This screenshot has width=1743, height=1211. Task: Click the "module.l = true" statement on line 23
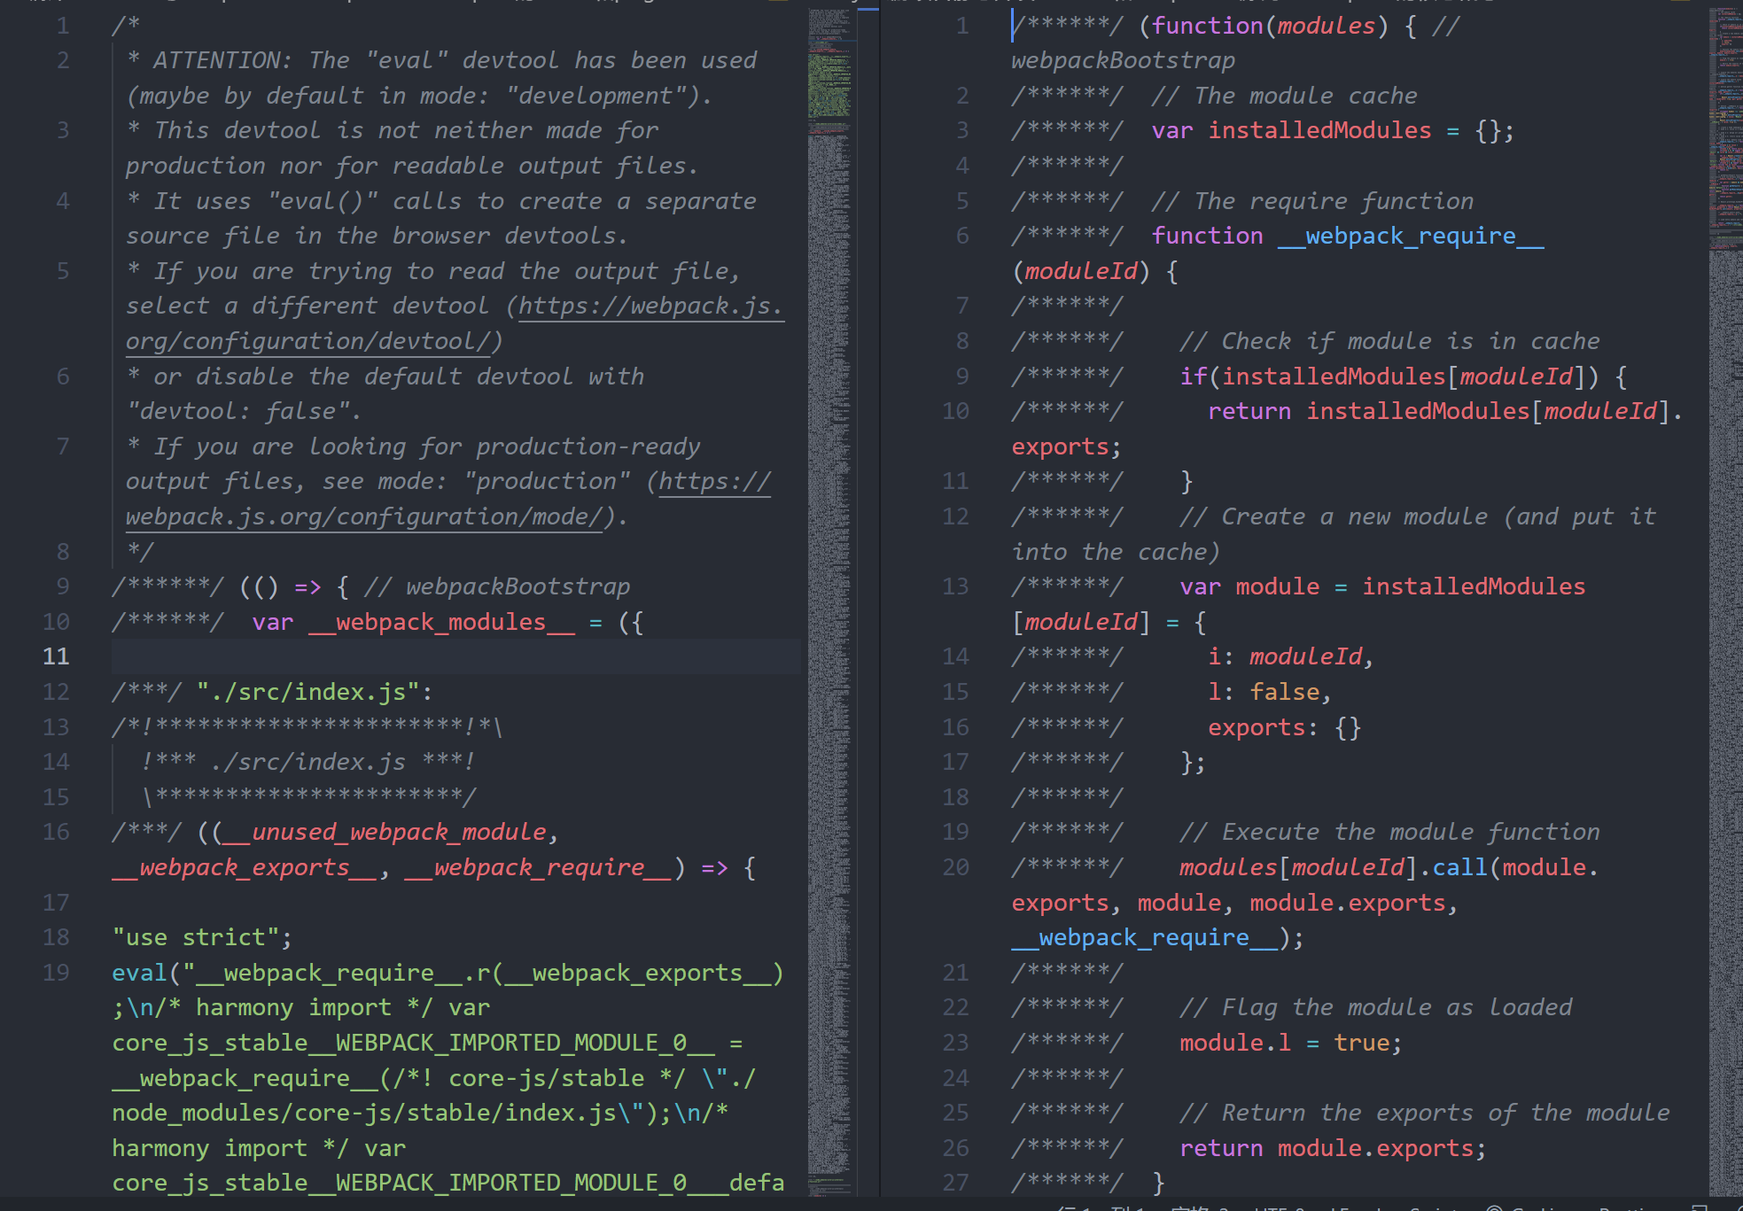click(1290, 1043)
